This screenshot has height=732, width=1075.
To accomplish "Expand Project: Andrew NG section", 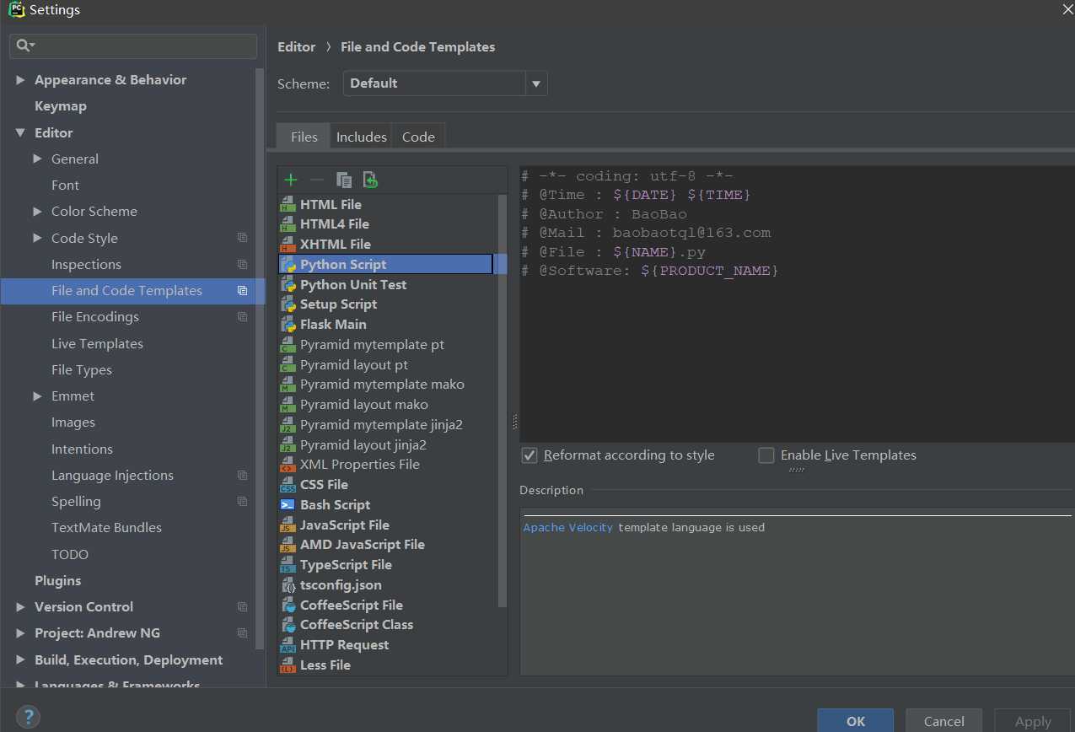I will [x=21, y=633].
